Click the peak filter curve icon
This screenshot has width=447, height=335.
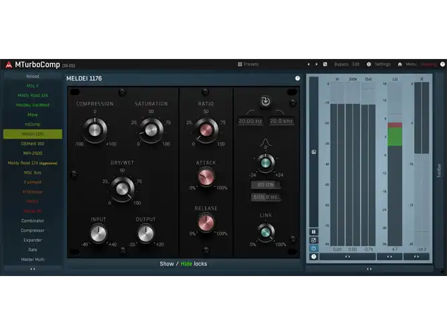(265, 141)
